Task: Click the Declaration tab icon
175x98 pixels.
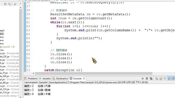Action: tap(54, 78)
